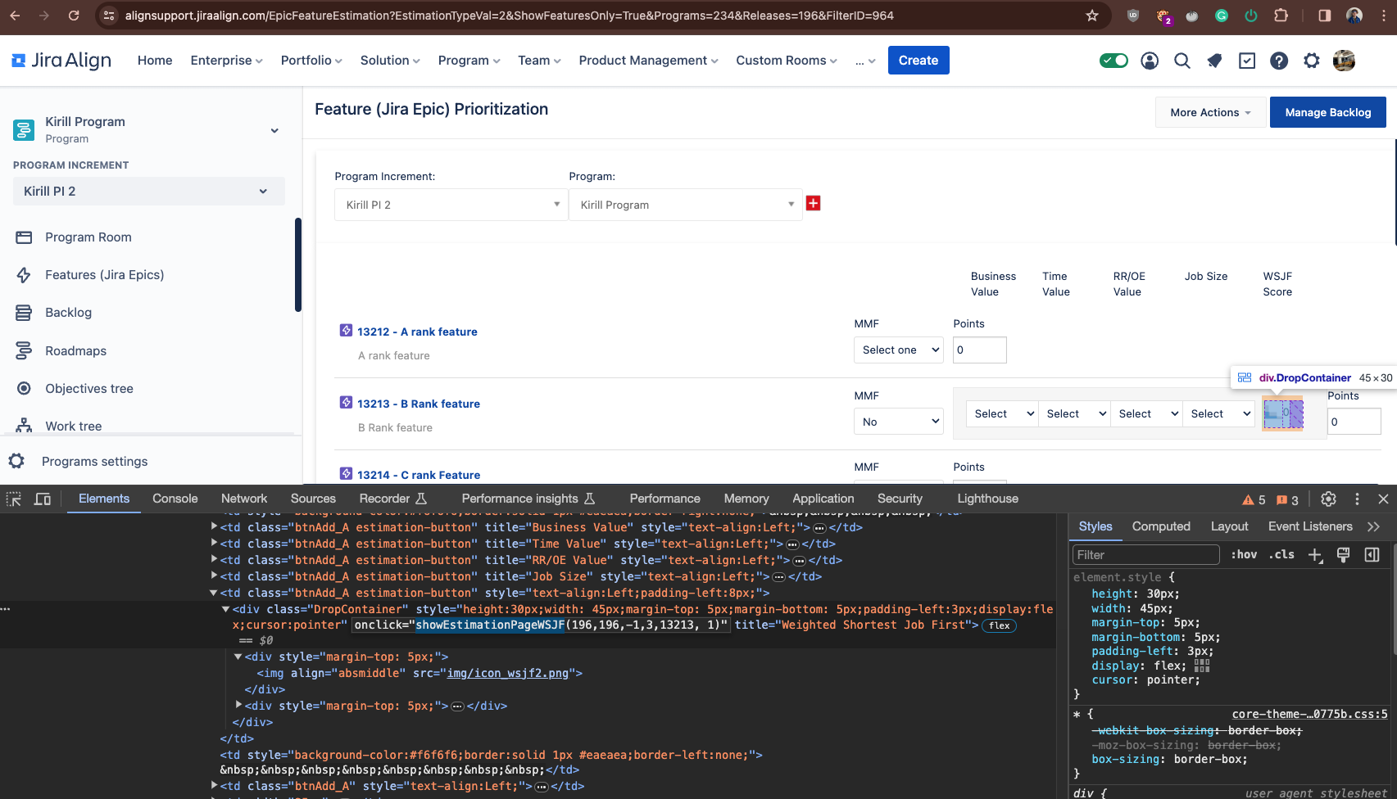1397x799 pixels.
Task: Open the notifications bell in top navigation
Action: pyautogui.click(x=1214, y=61)
